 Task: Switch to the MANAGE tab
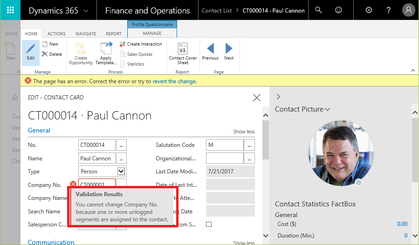pos(152,33)
